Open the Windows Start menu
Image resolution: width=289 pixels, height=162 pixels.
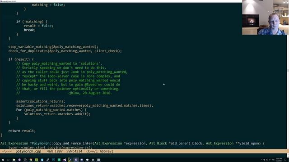(x=3, y=160)
